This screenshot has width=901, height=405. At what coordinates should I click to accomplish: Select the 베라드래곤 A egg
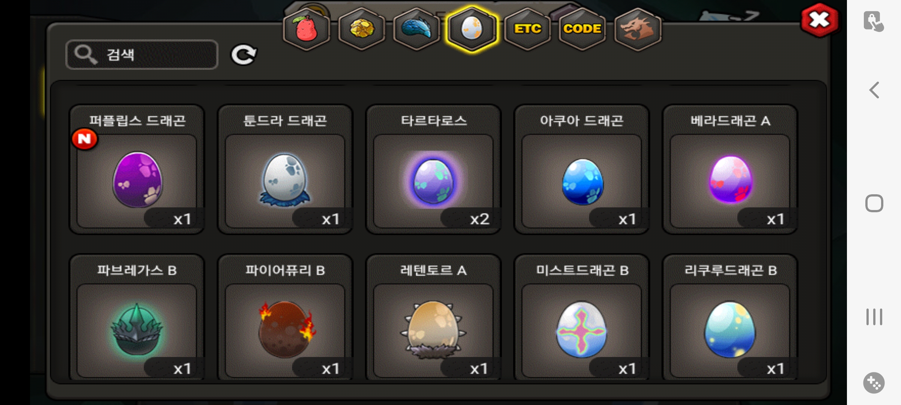click(730, 169)
